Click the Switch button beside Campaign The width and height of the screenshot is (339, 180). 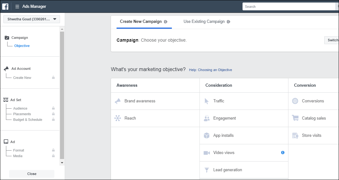point(332,40)
